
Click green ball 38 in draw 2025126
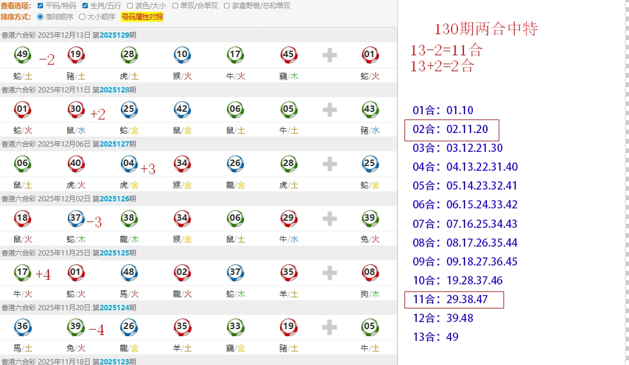click(129, 218)
